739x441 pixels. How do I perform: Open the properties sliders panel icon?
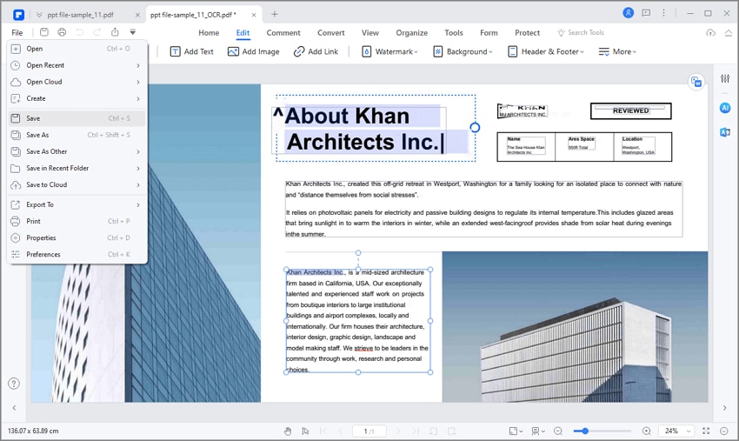point(725,78)
